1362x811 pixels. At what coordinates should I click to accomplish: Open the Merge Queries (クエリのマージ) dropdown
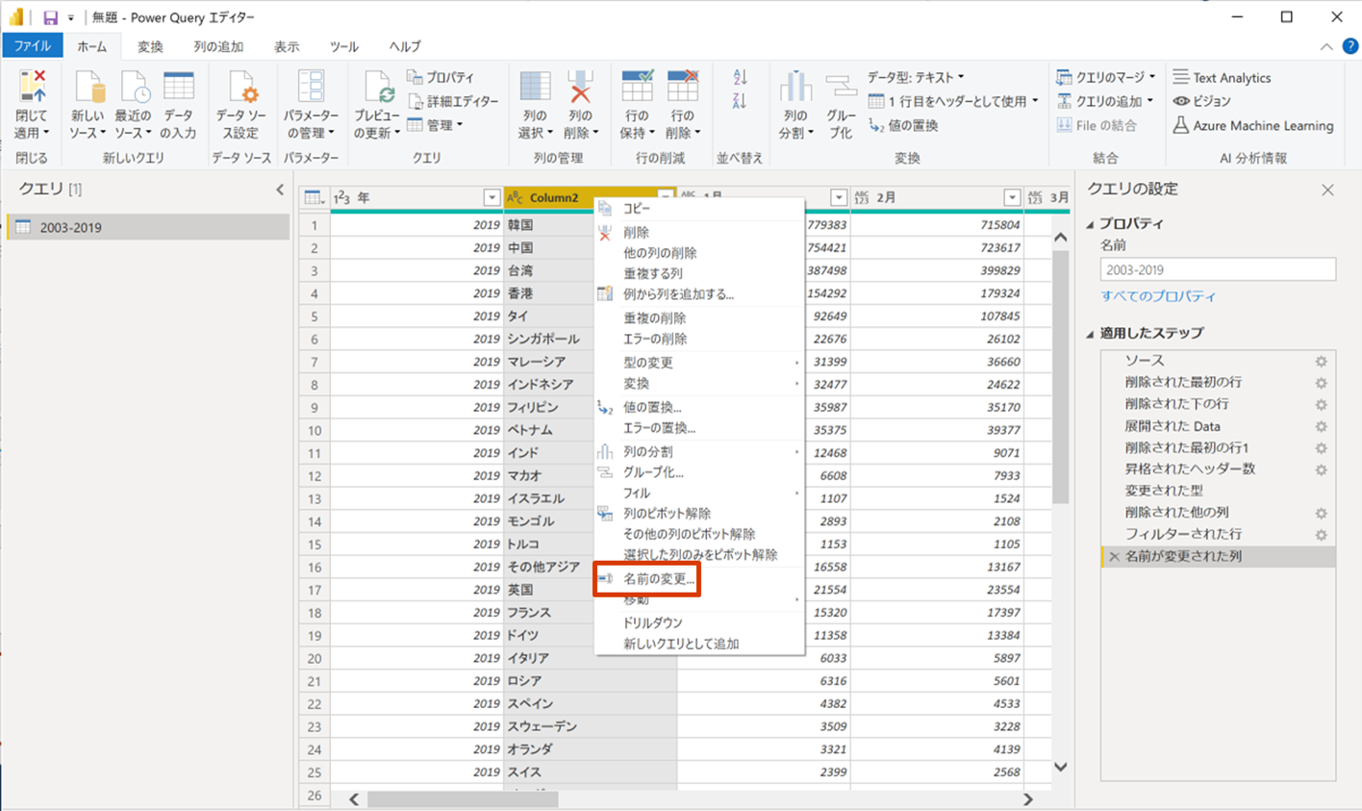coord(1106,77)
